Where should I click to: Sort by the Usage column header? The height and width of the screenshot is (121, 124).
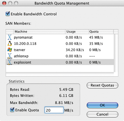pyautogui.click(x=77, y=31)
